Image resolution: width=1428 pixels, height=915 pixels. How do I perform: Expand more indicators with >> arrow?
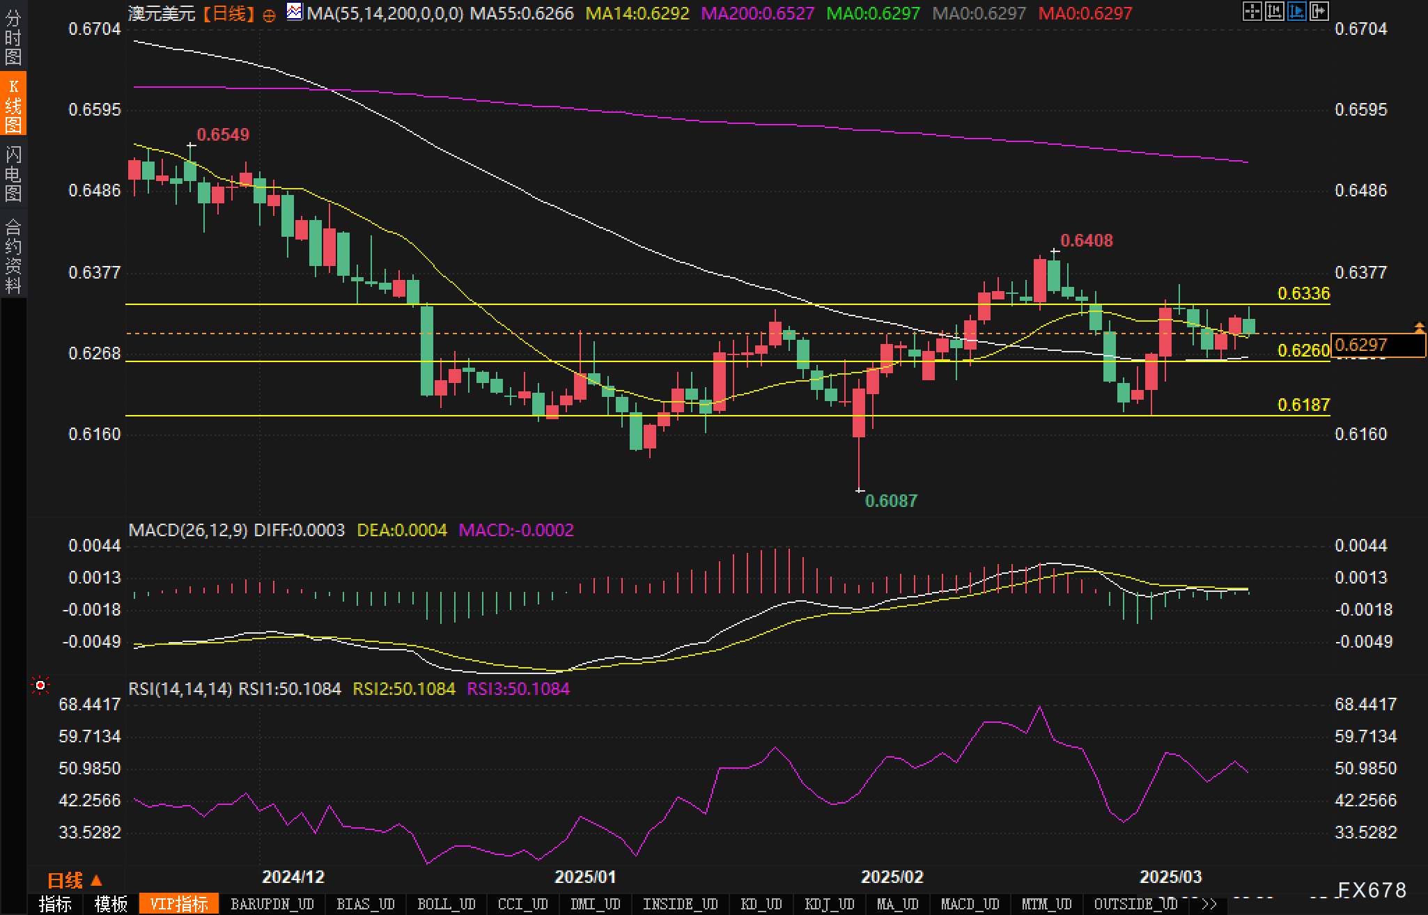1209,904
